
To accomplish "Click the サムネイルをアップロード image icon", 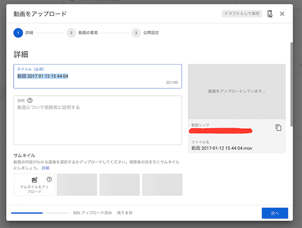I will coord(34,180).
